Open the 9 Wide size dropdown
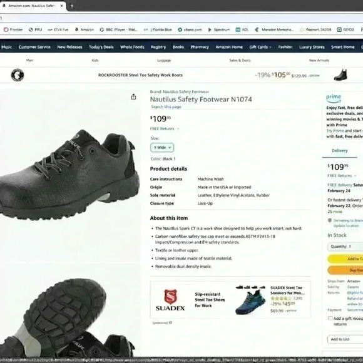This screenshot has width=363, height=363. point(162,148)
